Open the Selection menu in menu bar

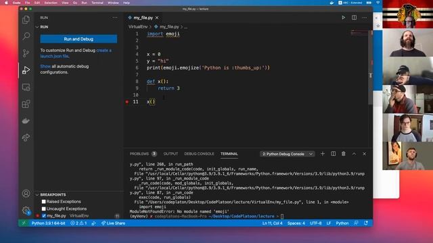click(x=51, y=3)
